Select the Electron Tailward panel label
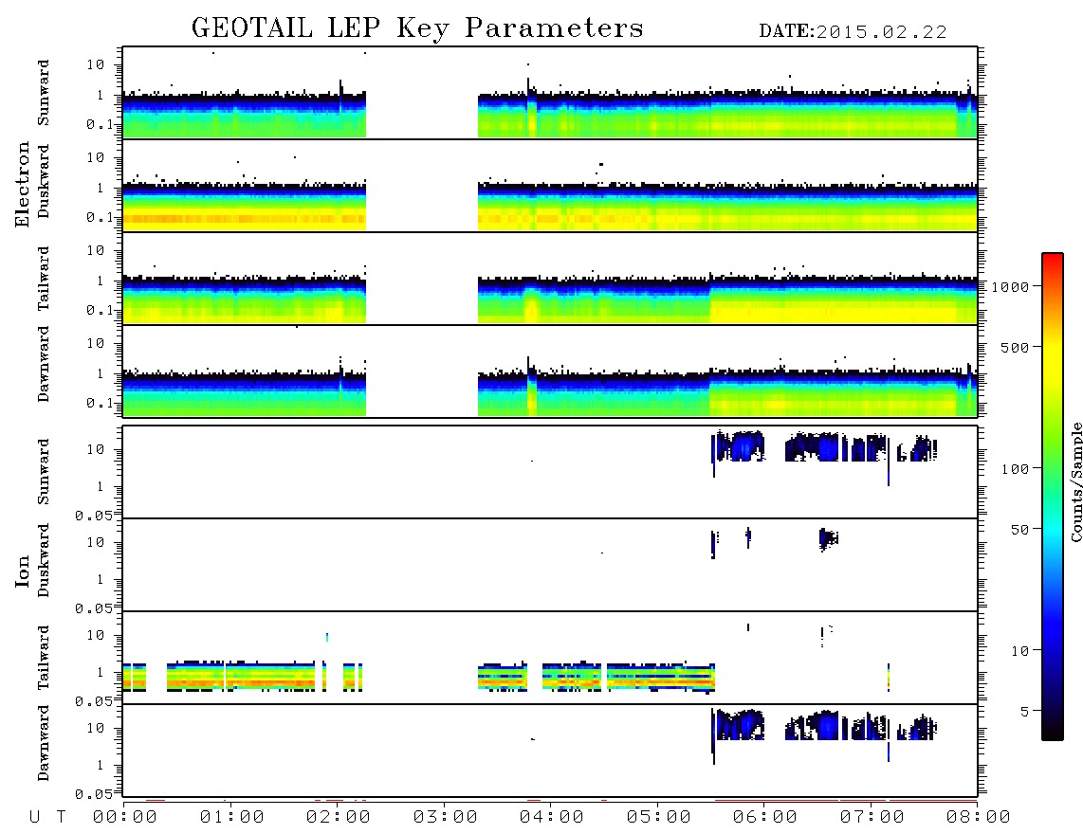This screenshot has height=834, width=1083. coord(44,279)
